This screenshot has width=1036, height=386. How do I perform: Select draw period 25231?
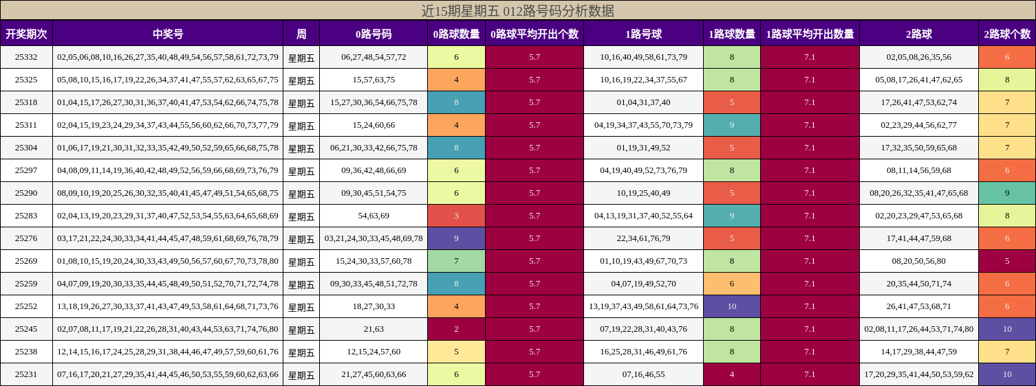coord(26,374)
